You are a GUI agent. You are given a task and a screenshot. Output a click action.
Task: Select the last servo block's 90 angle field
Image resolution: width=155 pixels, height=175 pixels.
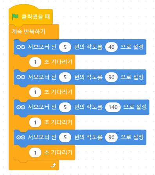[x=112, y=137]
